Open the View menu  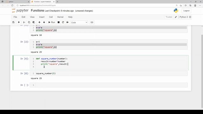32,17
